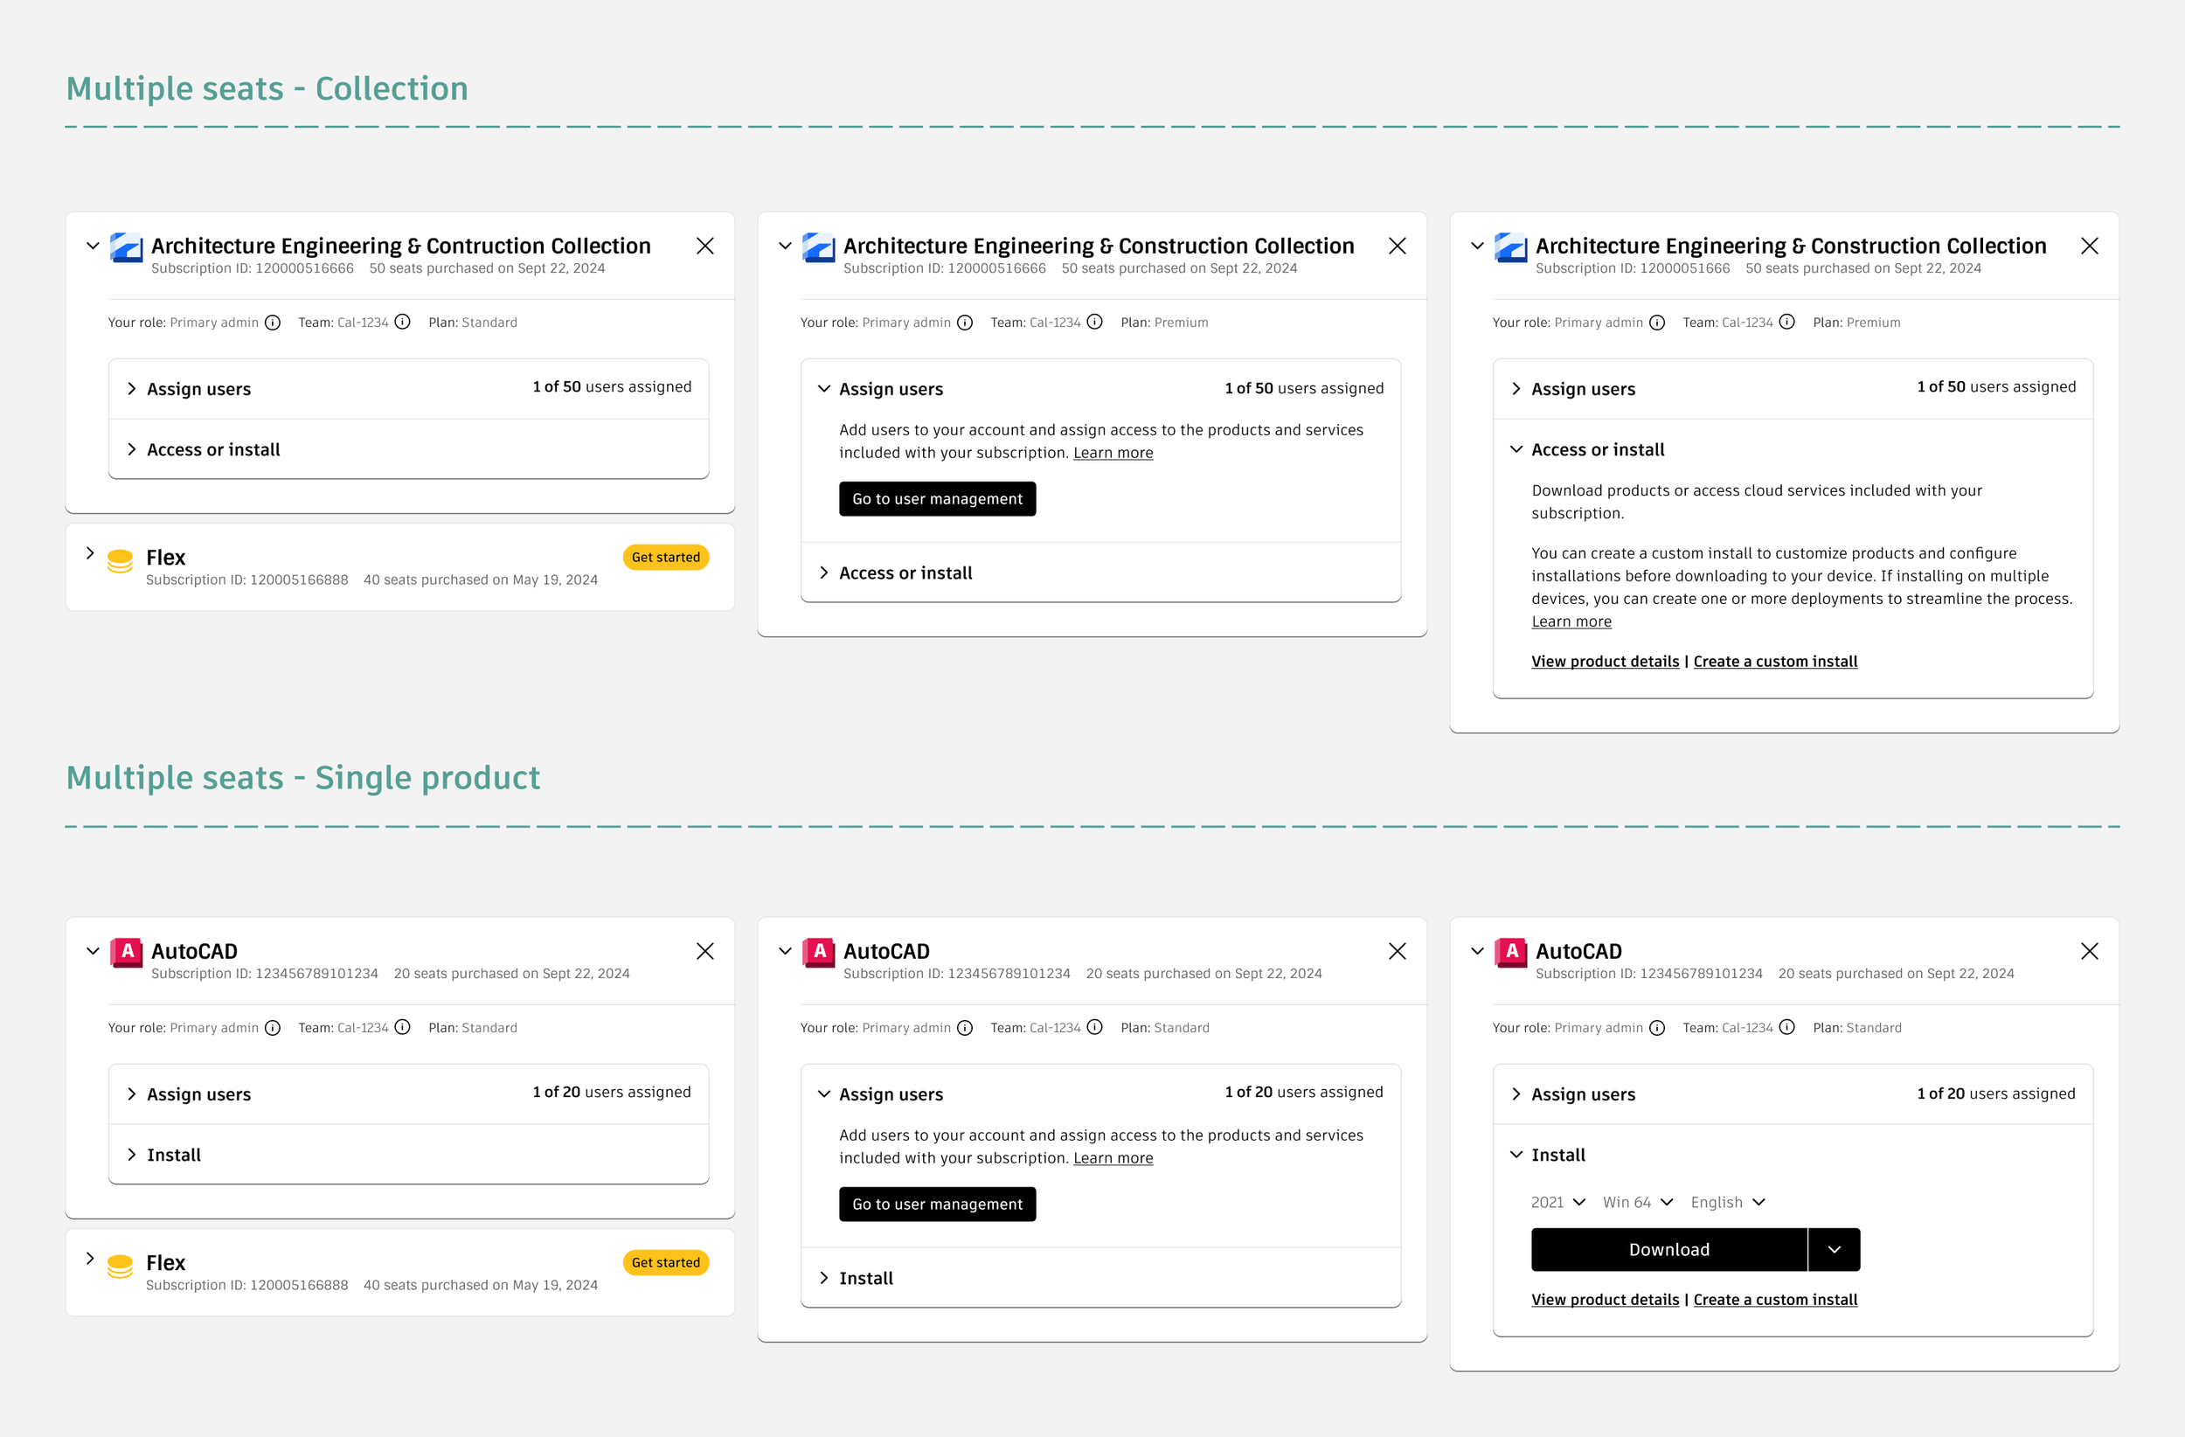Viewport: 2185px width, 1437px height.
Task: Open Create a custom install in the AutoCAD card
Action: [1774, 1299]
